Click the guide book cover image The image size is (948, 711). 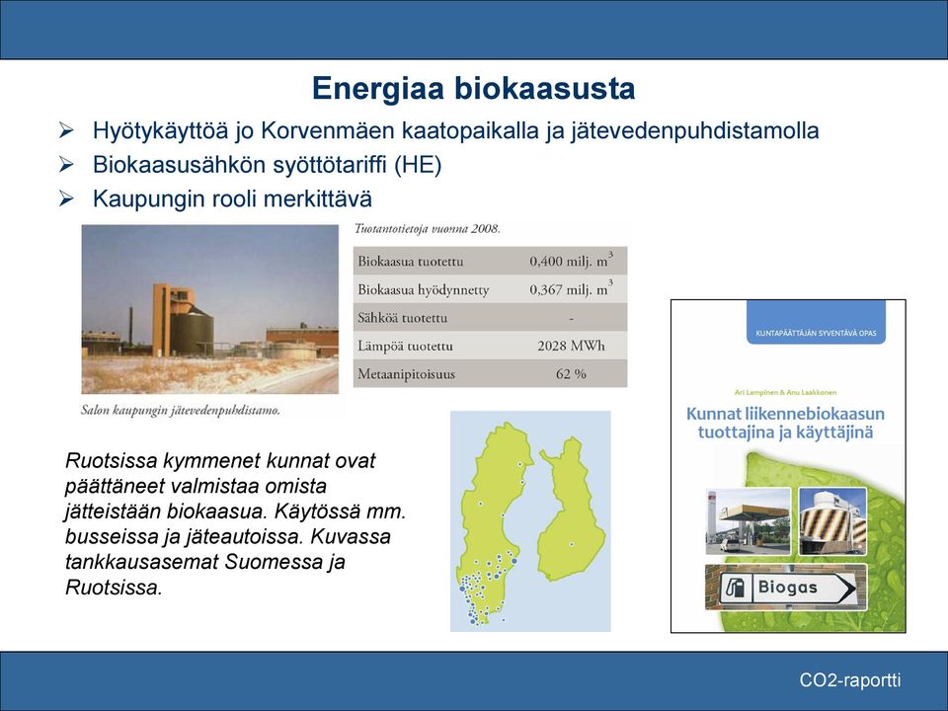788,466
